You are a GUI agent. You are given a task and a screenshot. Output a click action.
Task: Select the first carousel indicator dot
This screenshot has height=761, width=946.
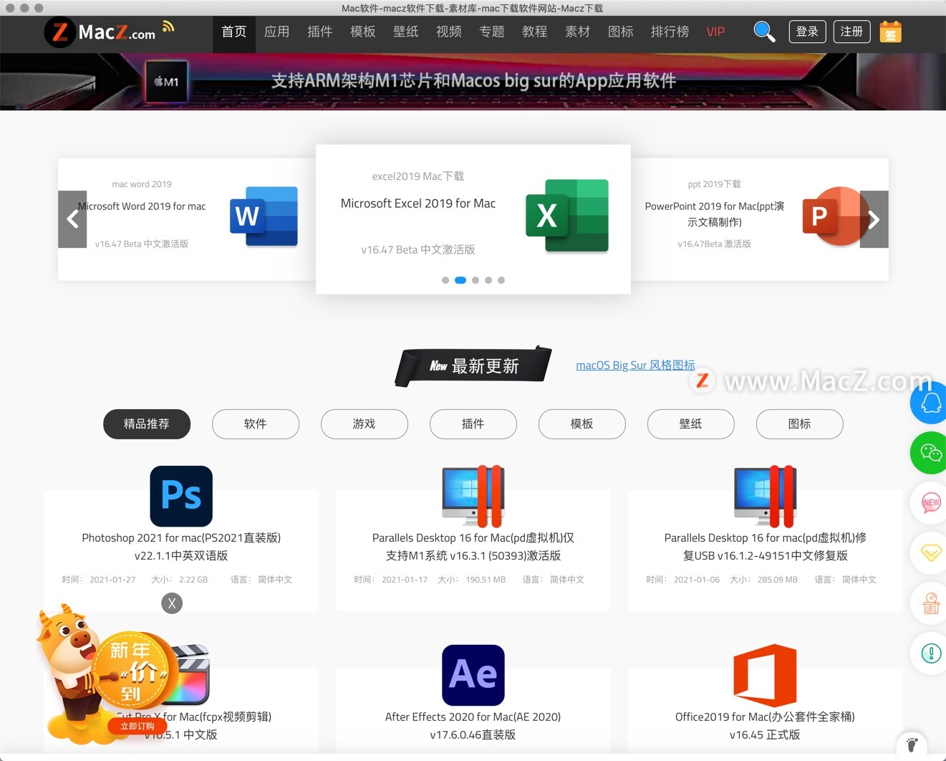(445, 280)
